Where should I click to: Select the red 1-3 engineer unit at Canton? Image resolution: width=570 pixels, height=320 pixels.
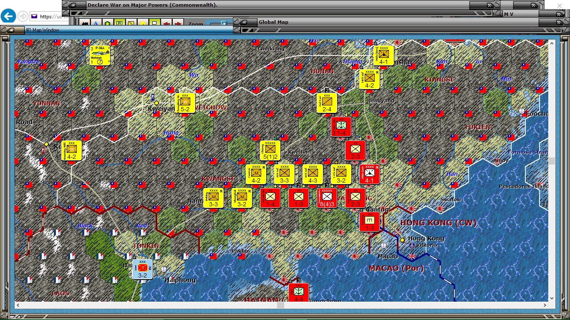pos(370,222)
